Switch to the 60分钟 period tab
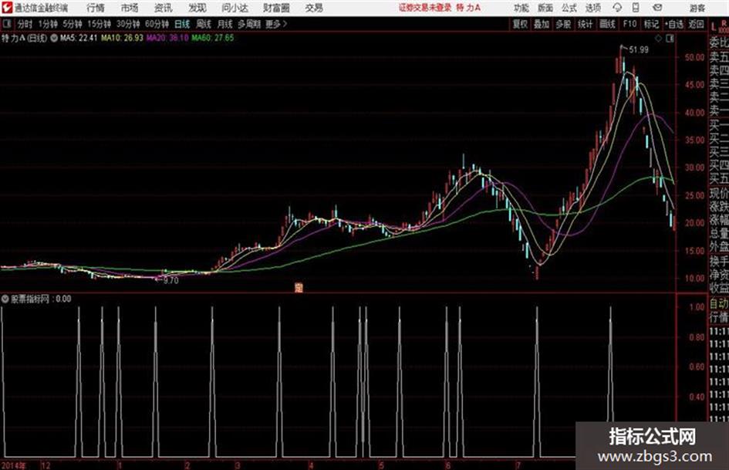Screen dimensions: 729x470 point(157,24)
